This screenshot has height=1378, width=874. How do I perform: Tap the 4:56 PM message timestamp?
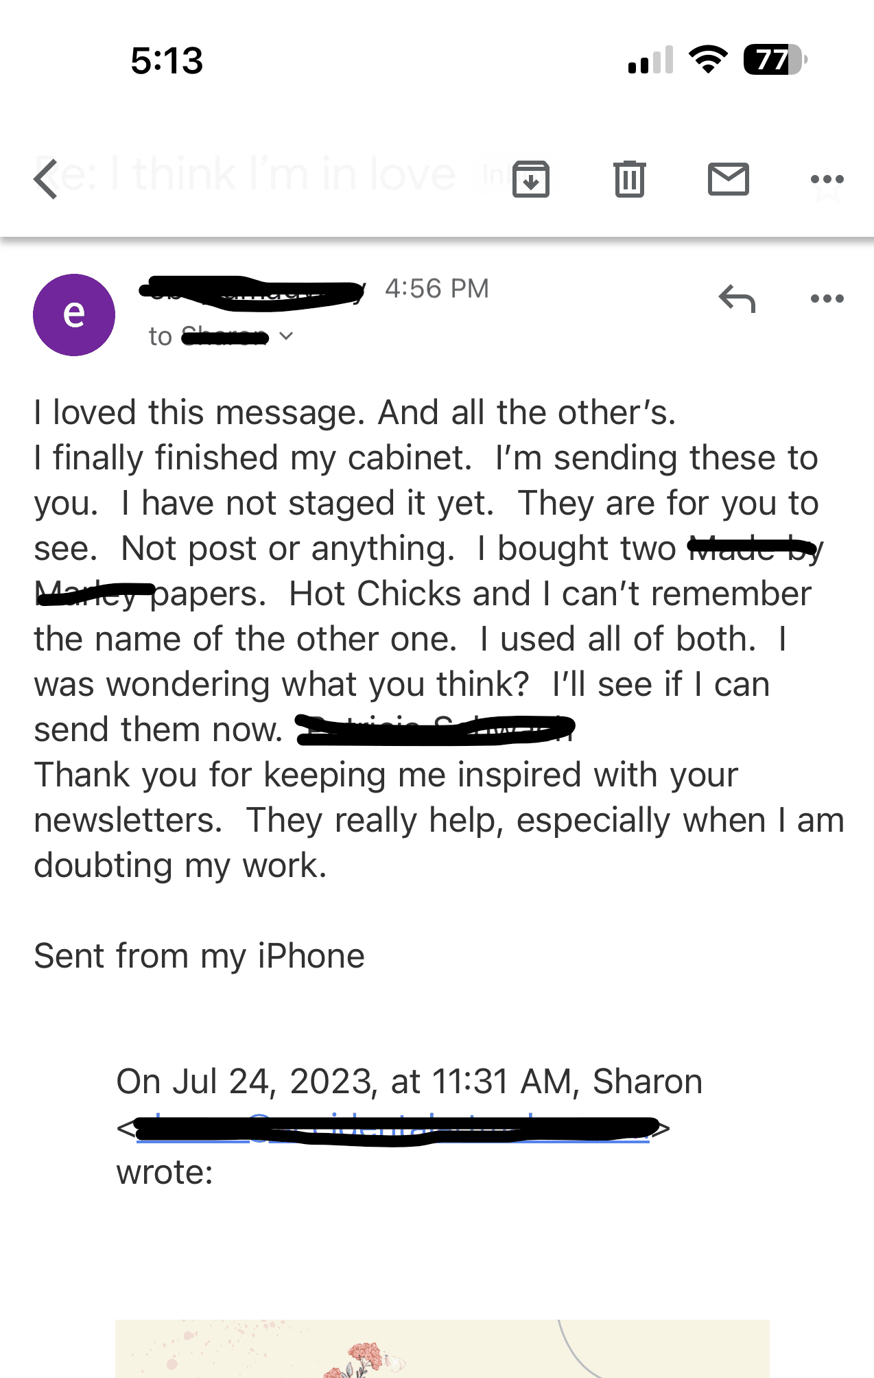[x=437, y=288]
